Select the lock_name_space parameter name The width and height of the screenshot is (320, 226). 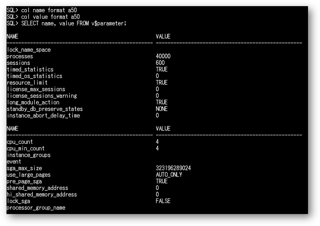pos(29,50)
